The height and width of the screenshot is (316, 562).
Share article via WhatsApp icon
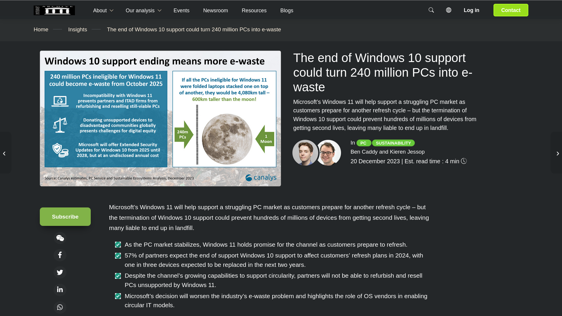[x=60, y=307]
